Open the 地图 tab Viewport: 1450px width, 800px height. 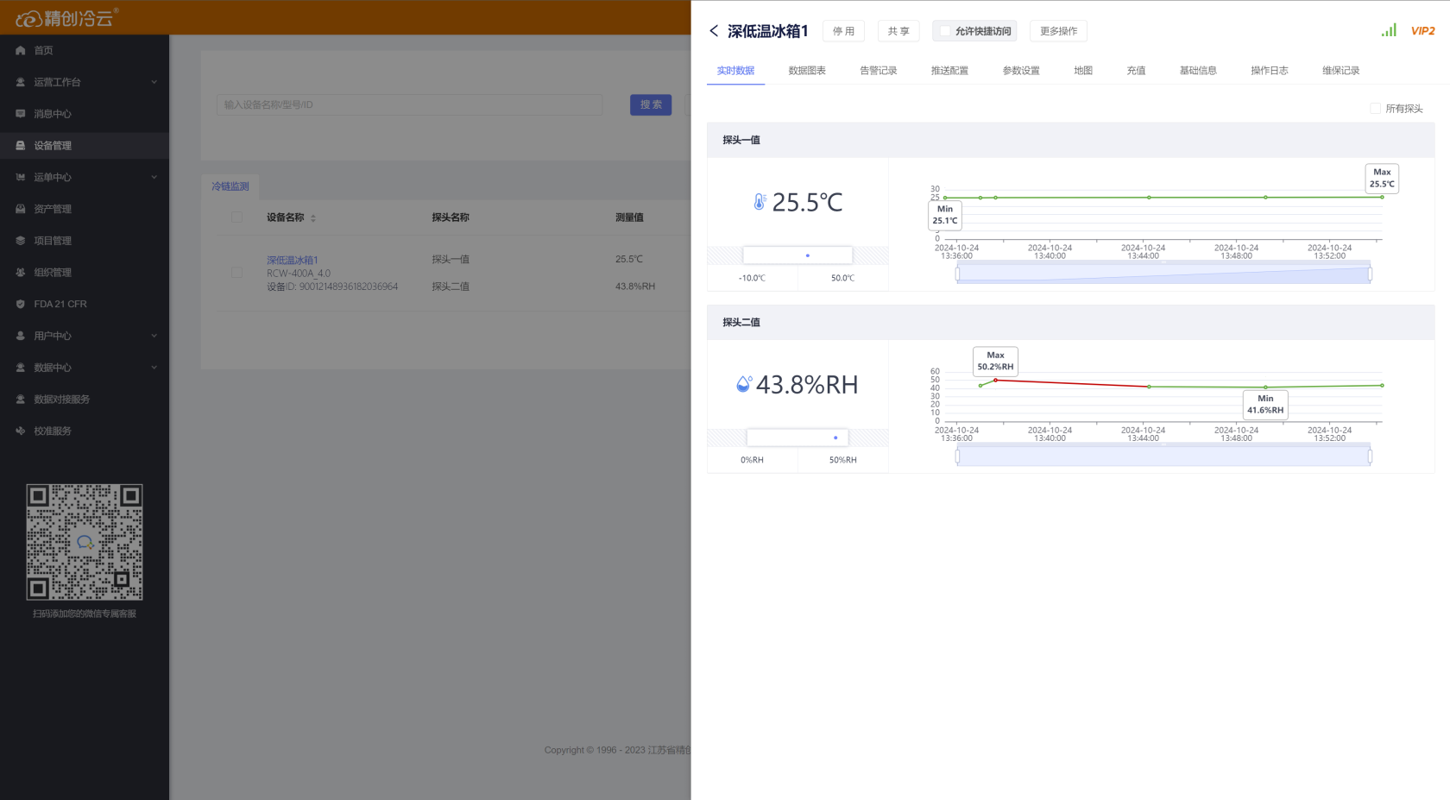[x=1083, y=71]
